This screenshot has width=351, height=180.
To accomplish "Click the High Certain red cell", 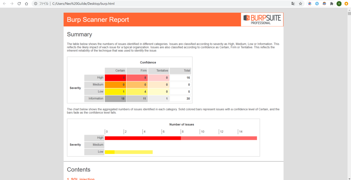I will [x=116, y=78].
